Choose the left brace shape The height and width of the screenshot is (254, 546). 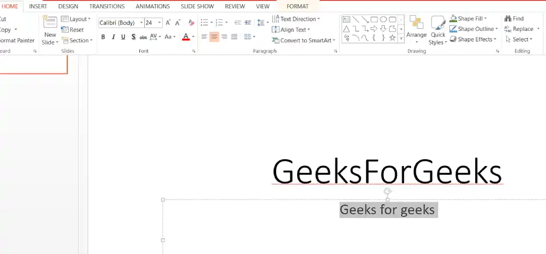point(374,38)
